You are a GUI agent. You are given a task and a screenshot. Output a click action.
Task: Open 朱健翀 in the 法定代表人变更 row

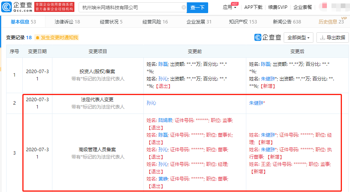(x=257, y=103)
